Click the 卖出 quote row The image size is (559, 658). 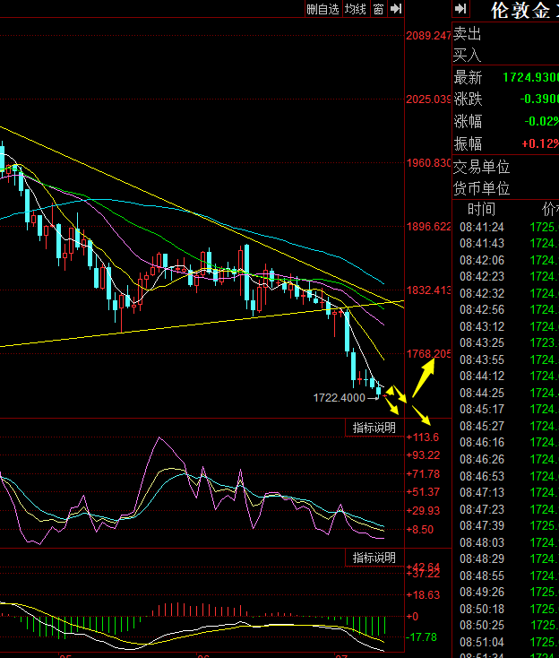[x=506, y=33]
